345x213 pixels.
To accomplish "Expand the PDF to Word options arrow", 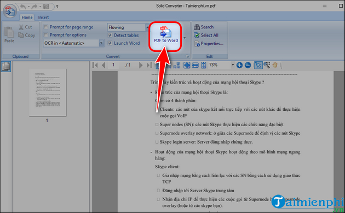I will point(185,38).
